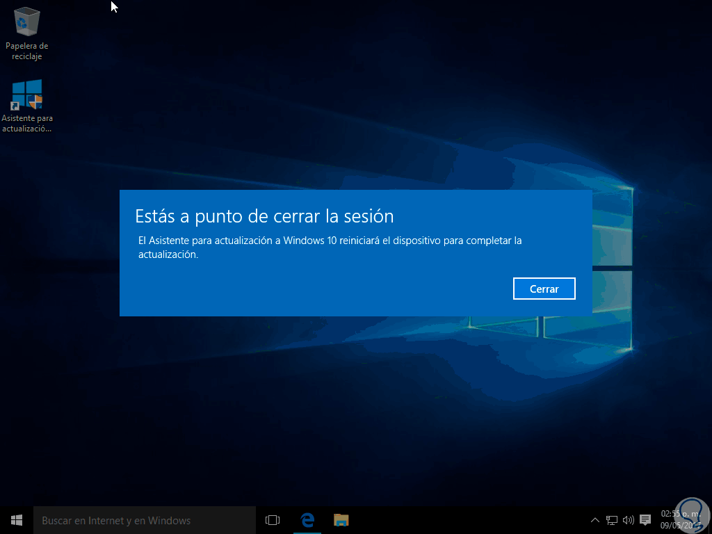712x534 pixels.
Task: Show hidden system tray icons
Action: coord(595,520)
